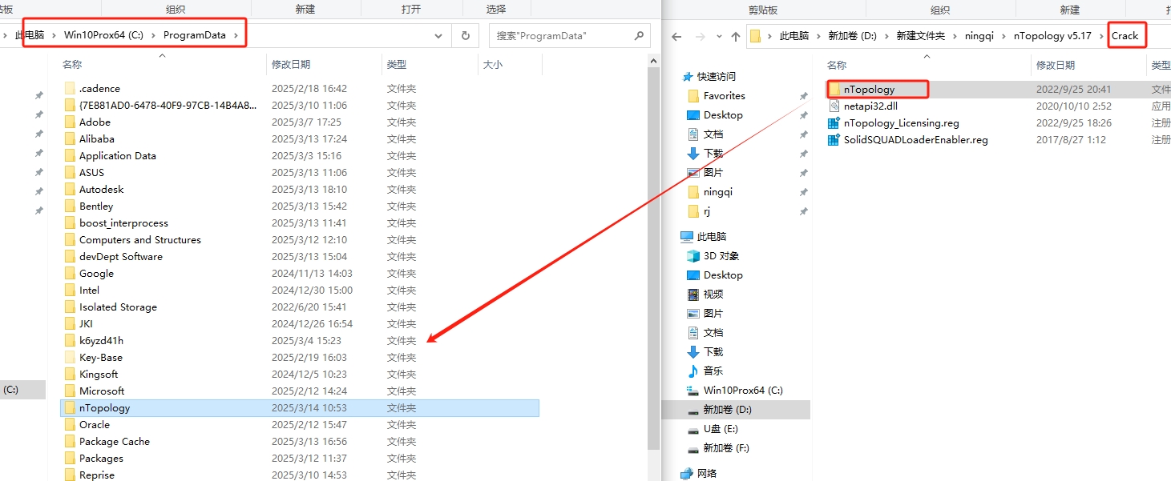
Task: Click nTopology v5.17 breadcrumb segment
Action: tap(1052, 36)
